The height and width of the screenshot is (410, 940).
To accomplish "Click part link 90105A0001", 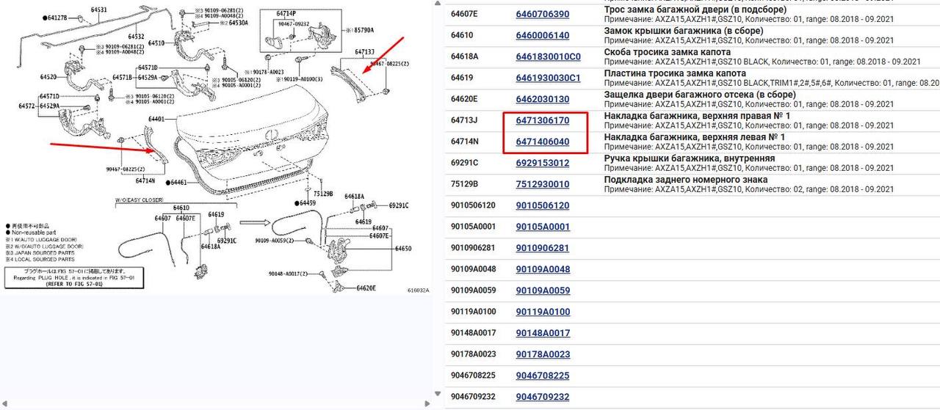I will point(543,227).
